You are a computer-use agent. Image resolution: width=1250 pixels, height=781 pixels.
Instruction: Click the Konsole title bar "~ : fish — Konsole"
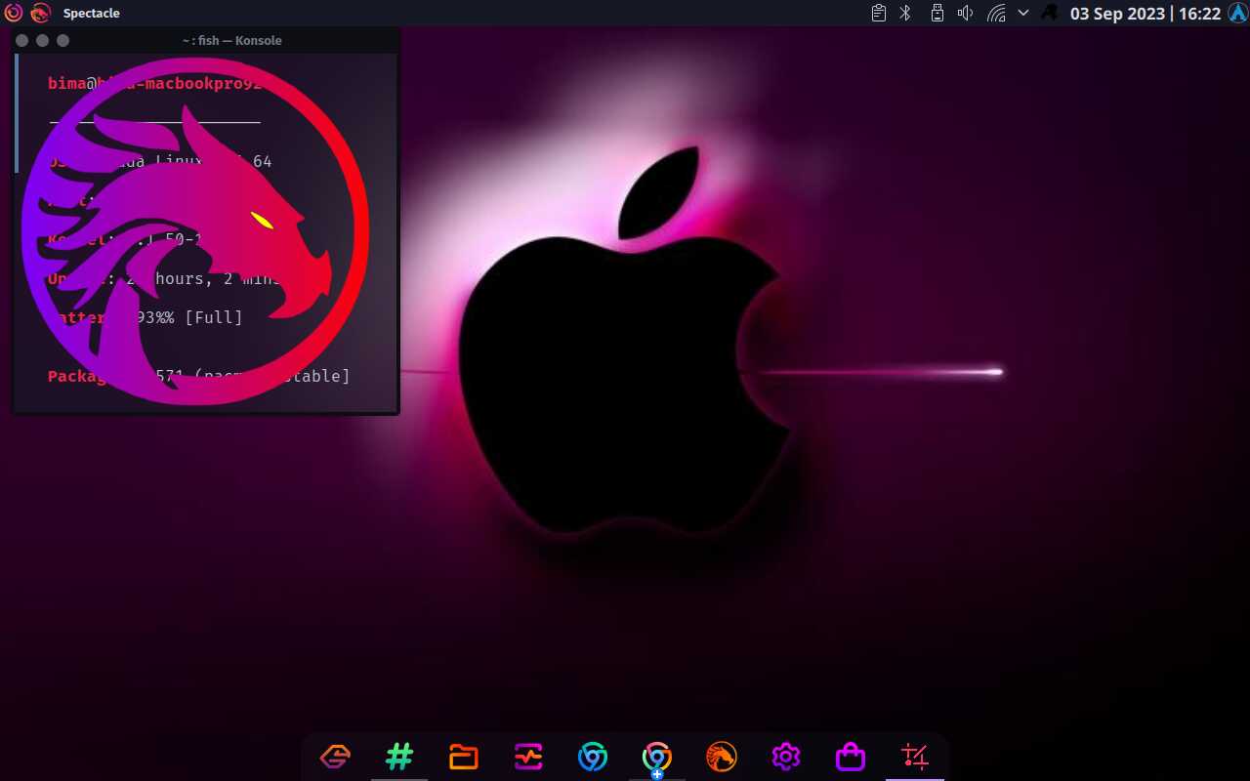tap(231, 41)
